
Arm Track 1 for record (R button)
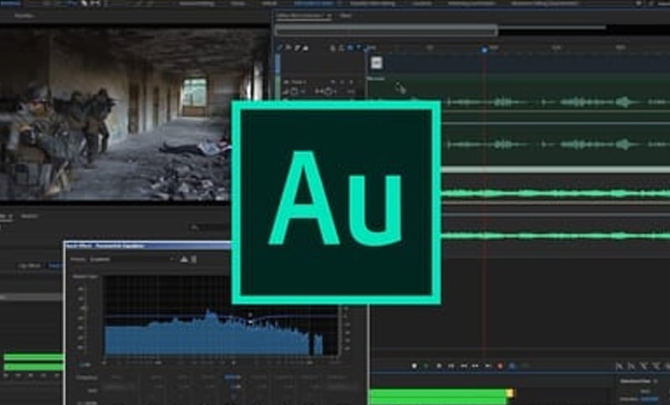(x=351, y=82)
